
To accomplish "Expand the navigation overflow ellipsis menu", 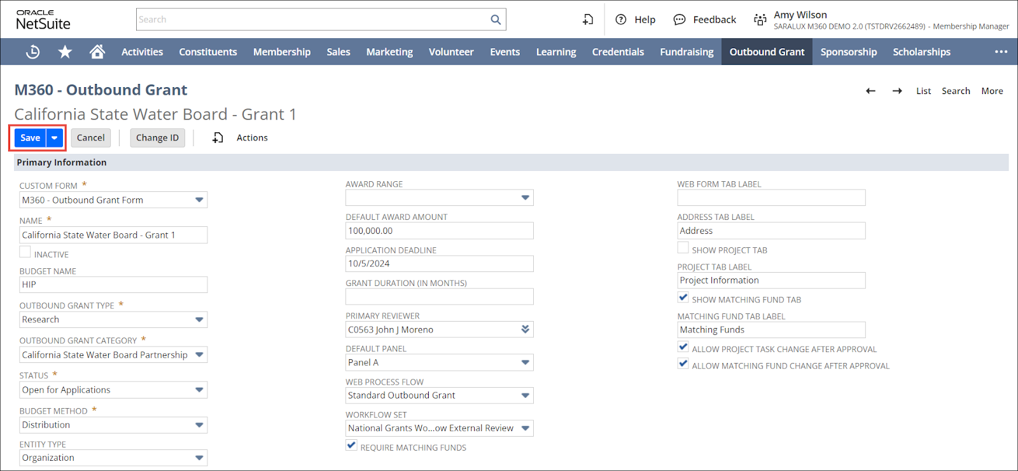I will [x=1001, y=52].
